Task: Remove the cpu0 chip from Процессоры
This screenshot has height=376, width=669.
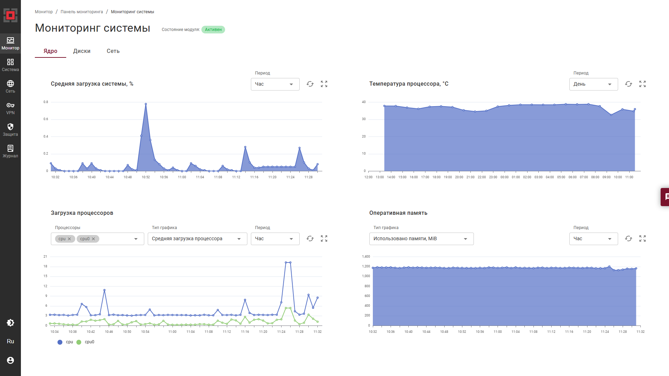Action: point(93,239)
